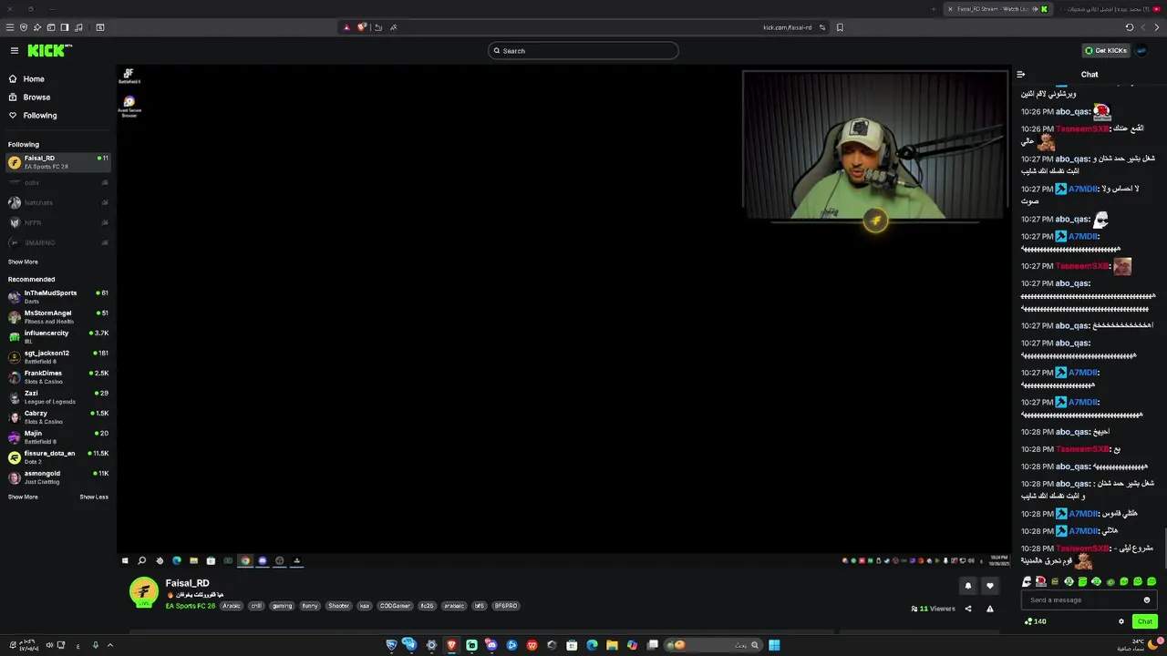Open chat settings gear icon
Image resolution: width=1167 pixels, height=656 pixels.
coord(1121,621)
